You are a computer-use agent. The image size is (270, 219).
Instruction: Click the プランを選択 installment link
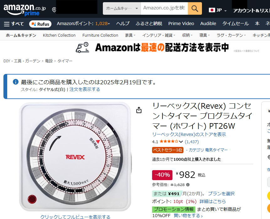[221, 194]
